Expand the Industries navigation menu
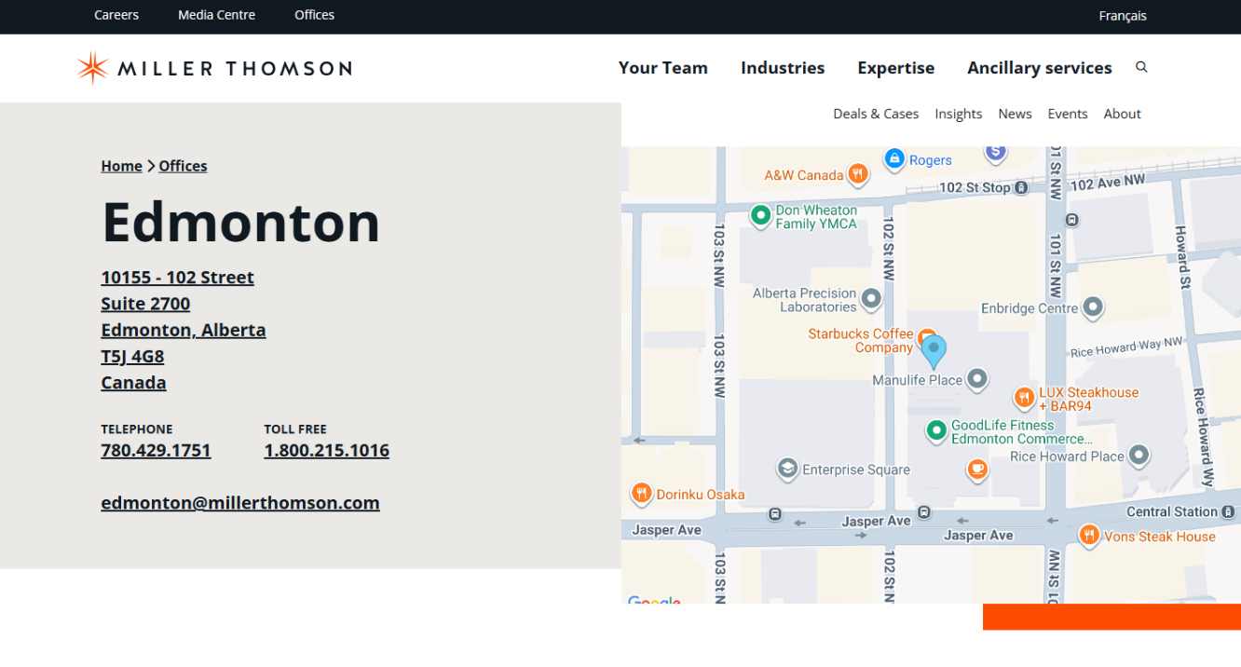1241x667 pixels. tap(782, 68)
